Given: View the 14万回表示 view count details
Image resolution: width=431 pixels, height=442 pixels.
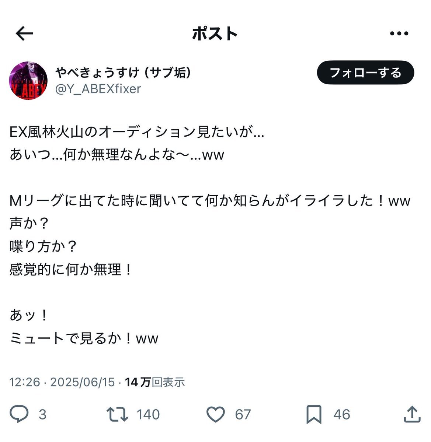Looking at the screenshot, I should (x=155, y=382).
